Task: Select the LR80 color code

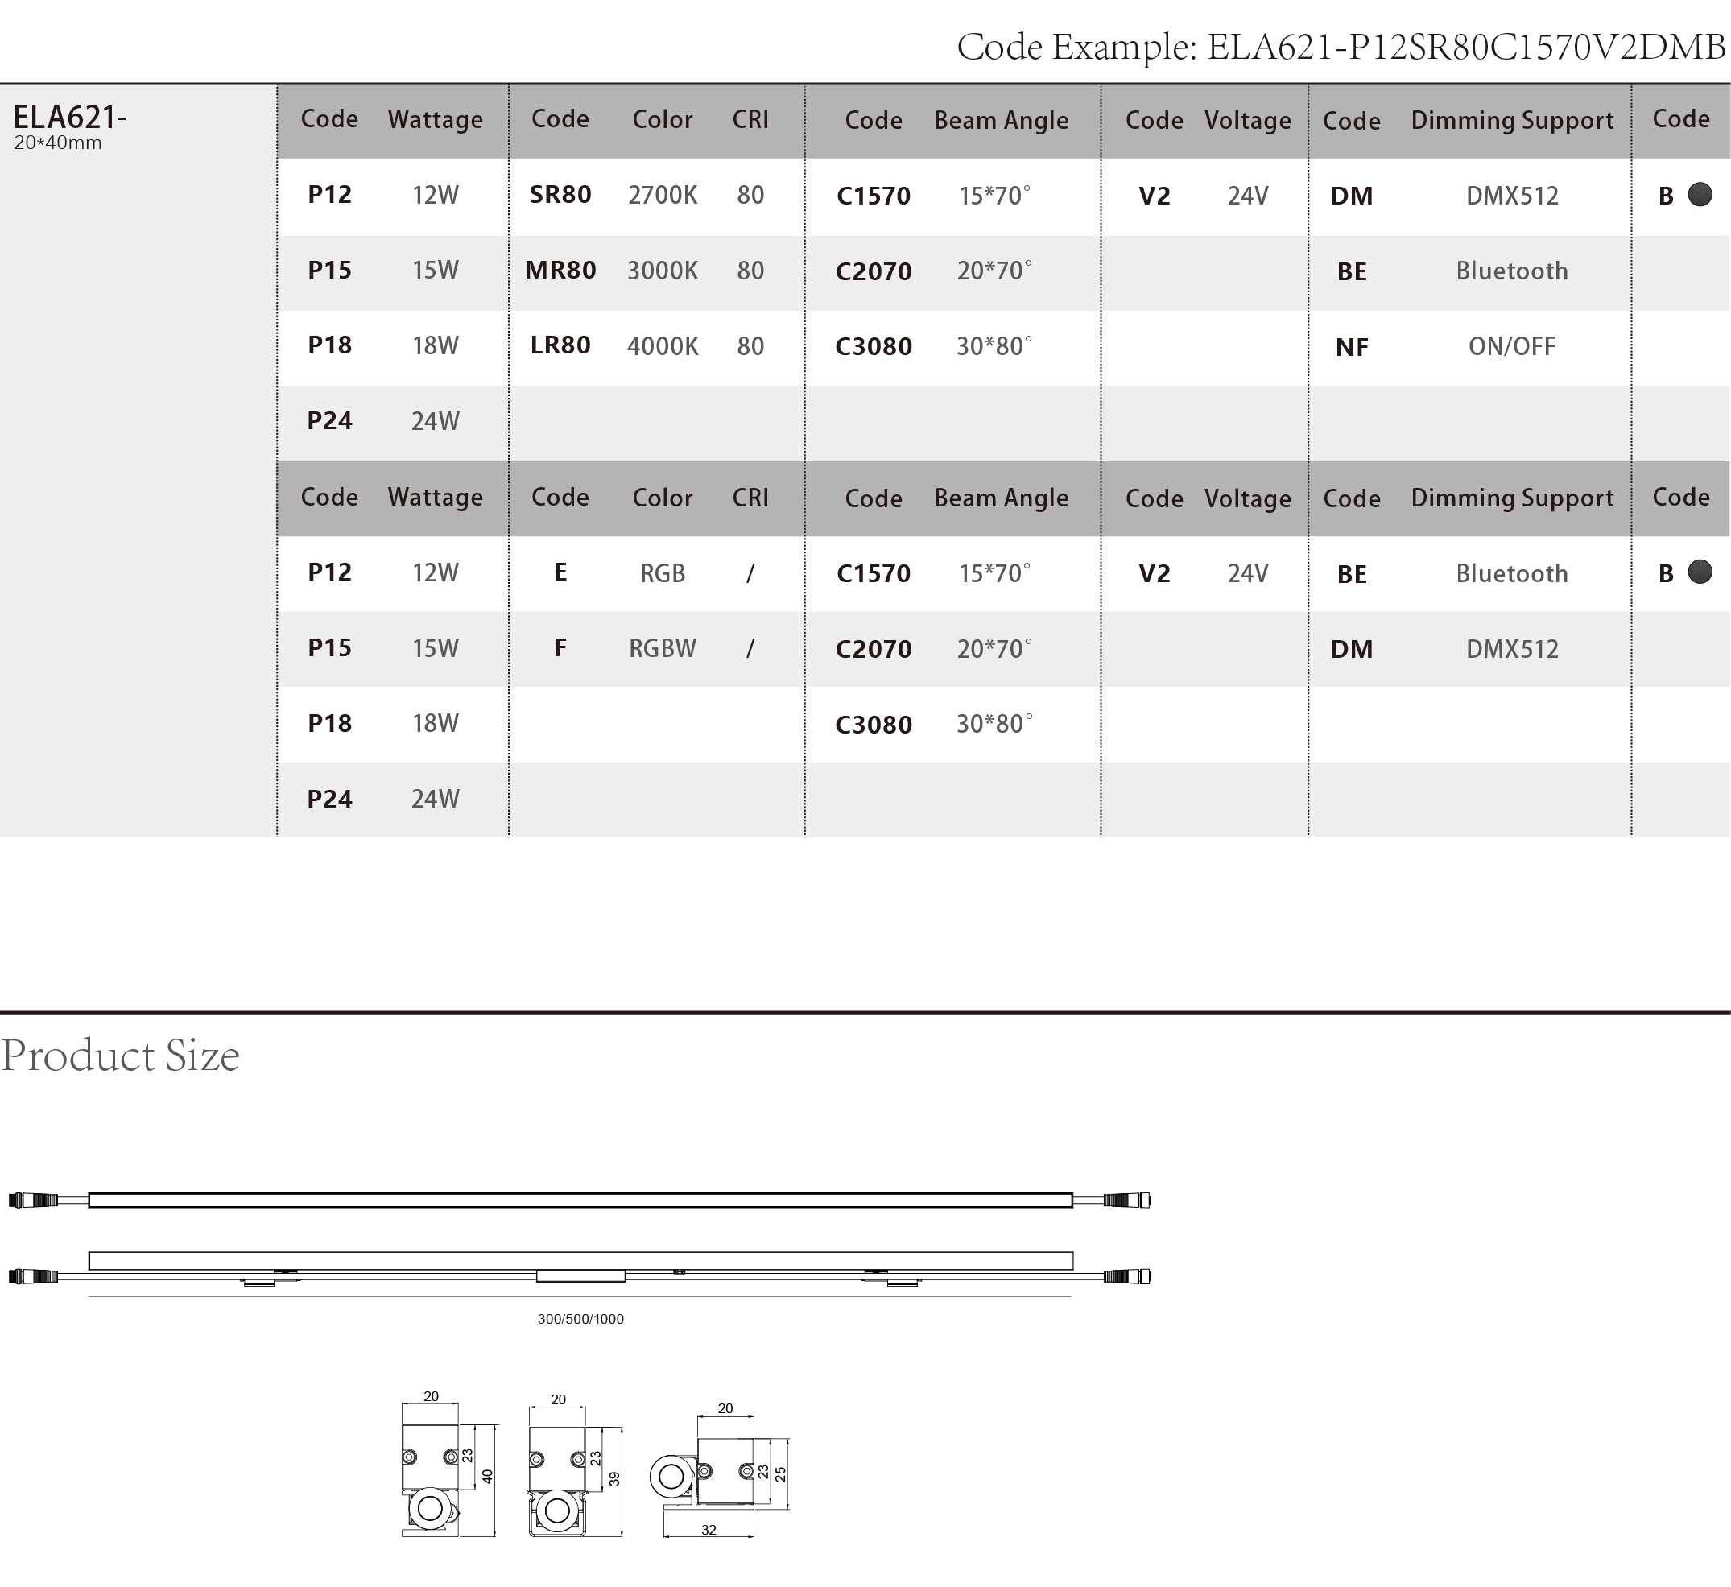Action: (560, 345)
